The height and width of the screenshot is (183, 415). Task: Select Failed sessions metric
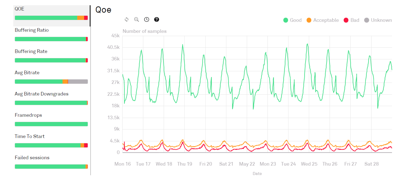point(32,158)
